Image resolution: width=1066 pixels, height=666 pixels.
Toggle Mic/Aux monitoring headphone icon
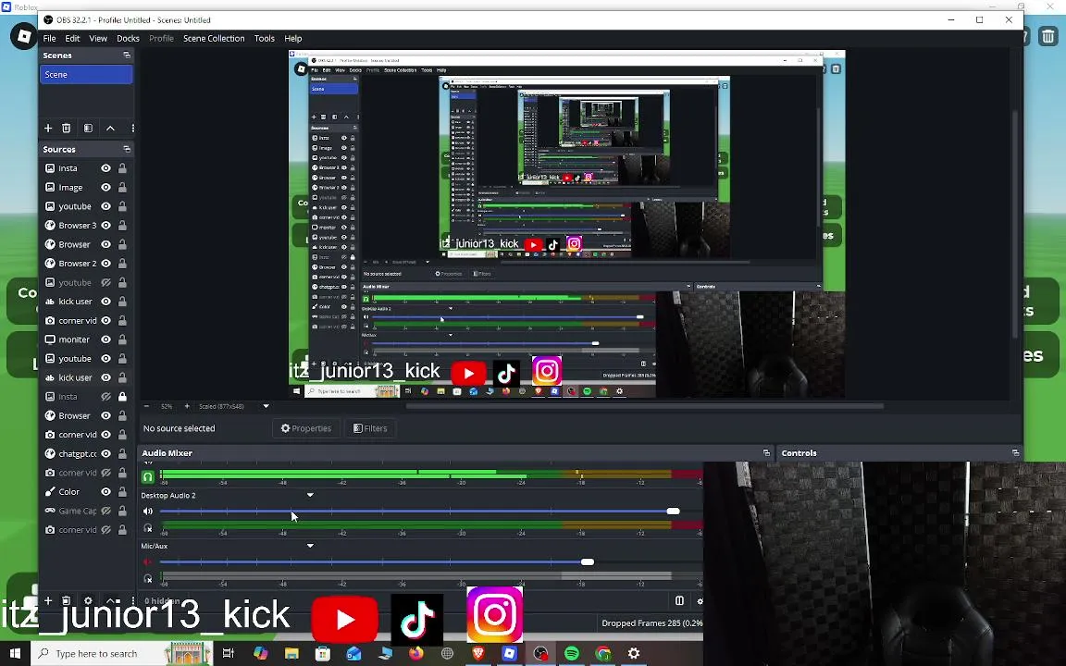pyautogui.click(x=147, y=579)
